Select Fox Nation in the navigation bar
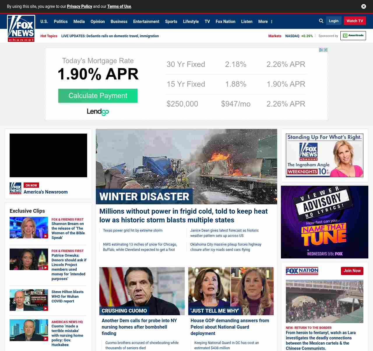The image size is (373, 351). coord(225,22)
